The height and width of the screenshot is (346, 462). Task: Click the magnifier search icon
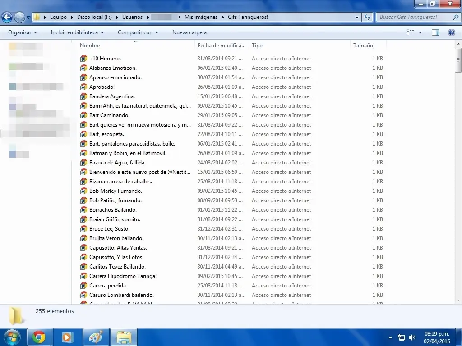pyautogui.click(x=456, y=17)
